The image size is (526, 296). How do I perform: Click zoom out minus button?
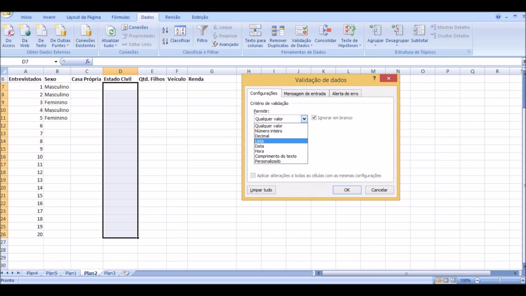click(x=477, y=280)
